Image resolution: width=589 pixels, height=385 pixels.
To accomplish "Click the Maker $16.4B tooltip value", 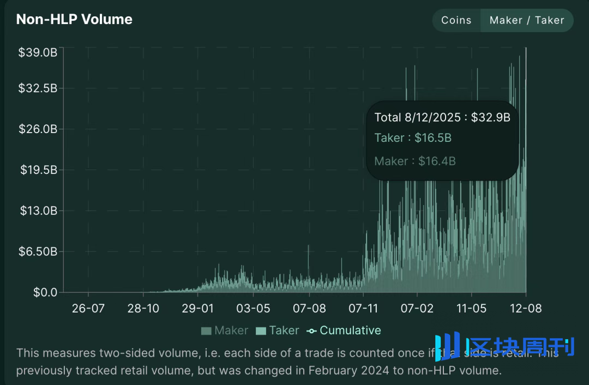I will (436, 161).
